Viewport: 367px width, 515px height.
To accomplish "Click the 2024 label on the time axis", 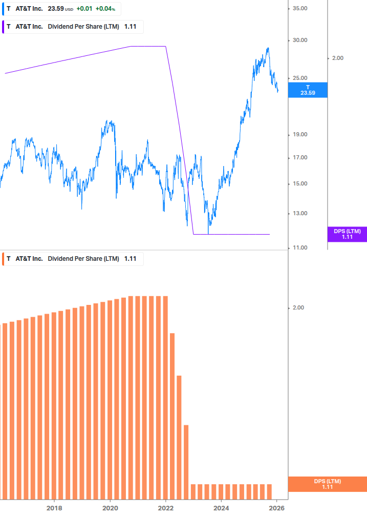I will [221, 508].
